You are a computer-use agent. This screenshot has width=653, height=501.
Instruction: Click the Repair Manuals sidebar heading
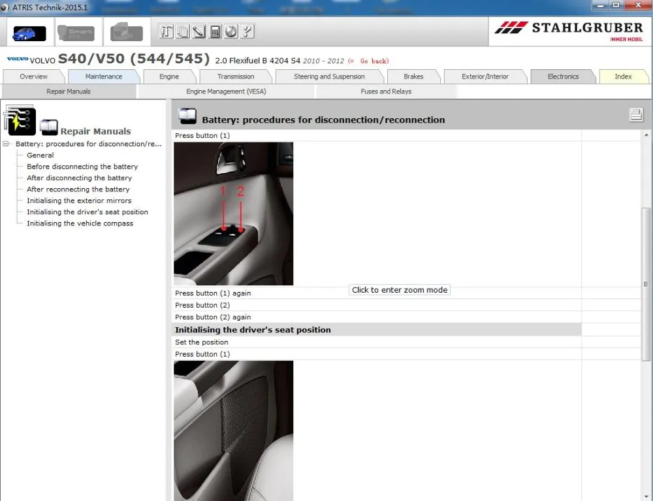[x=96, y=131]
